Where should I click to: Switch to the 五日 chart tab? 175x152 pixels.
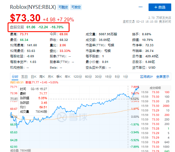[25, 77]
